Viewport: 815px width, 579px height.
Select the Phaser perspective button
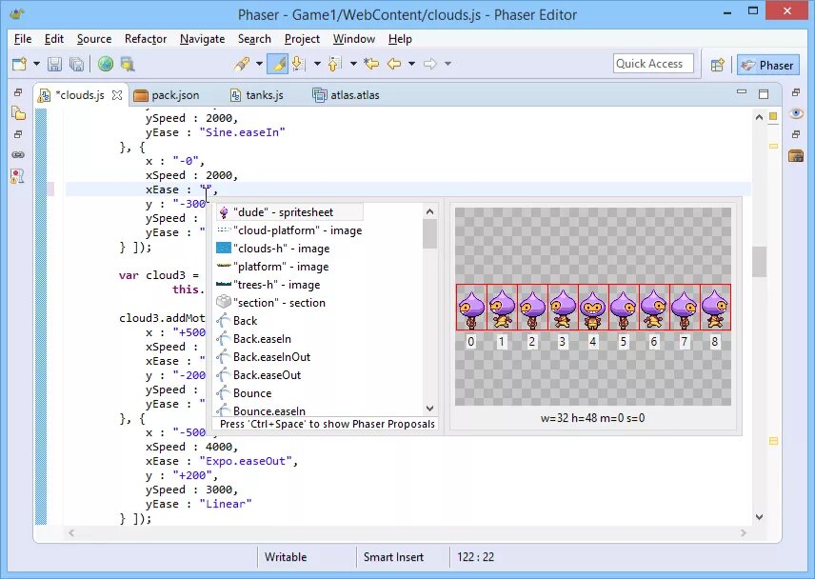[x=767, y=65]
